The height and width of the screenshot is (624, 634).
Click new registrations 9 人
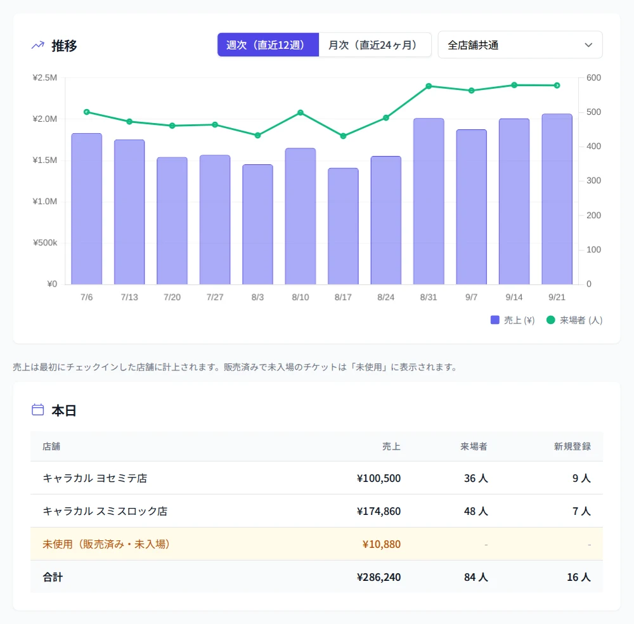tap(581, 478)
